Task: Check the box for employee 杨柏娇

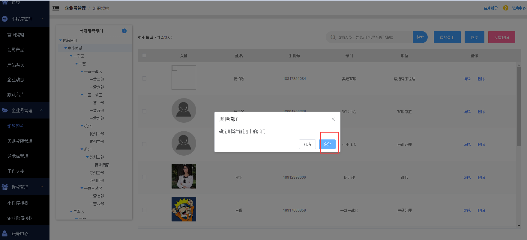Action: click(144, 78)
